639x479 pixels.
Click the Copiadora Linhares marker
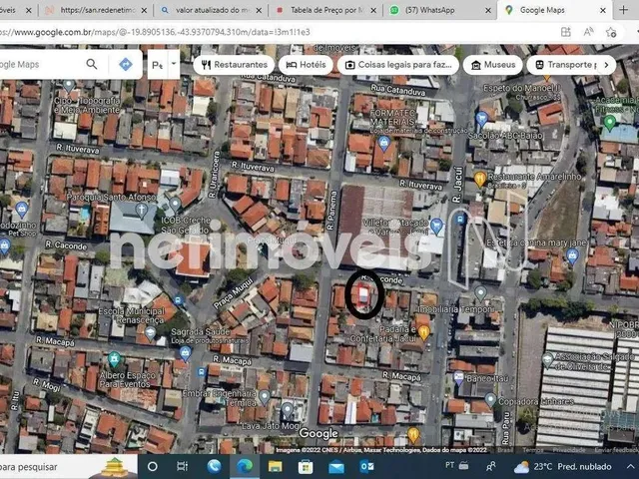click(490, 400)
